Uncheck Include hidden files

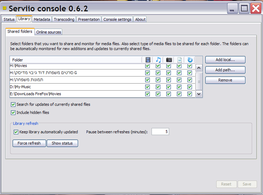pos(13,112)
